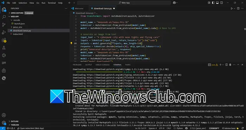This screenshot has height=130, width=246.
Task: Open the Search view in activity bar
Action: (4, 17)
